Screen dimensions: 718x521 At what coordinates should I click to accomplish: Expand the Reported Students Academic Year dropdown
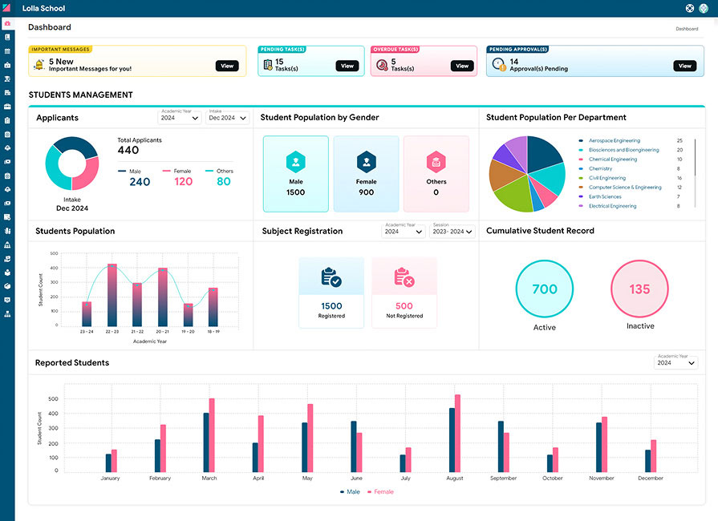tap(675, 362)
